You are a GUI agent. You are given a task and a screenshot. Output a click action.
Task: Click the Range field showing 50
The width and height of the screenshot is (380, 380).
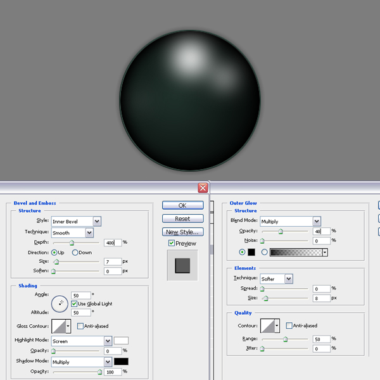tap(322, 339)
